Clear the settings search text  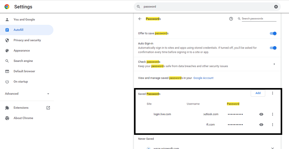click(x=276, y=6)
